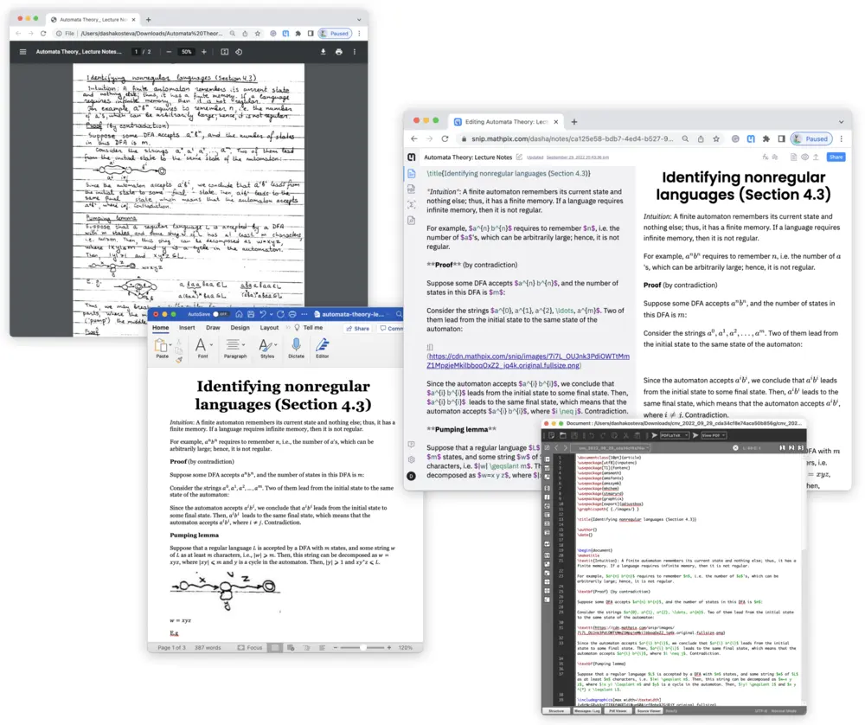Expand the View PDF dropdown in the editor
865x725 pixels.
(713, 433)
